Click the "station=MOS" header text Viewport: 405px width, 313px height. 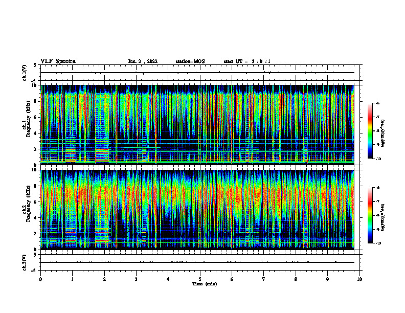pyautogui.click(x=190, y=61)
